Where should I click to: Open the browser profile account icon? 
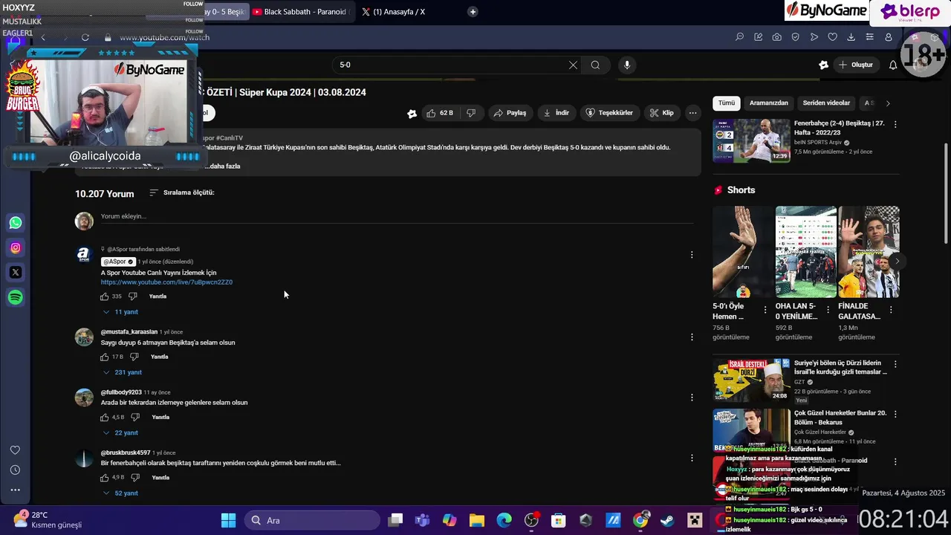[x=888, y=37]
